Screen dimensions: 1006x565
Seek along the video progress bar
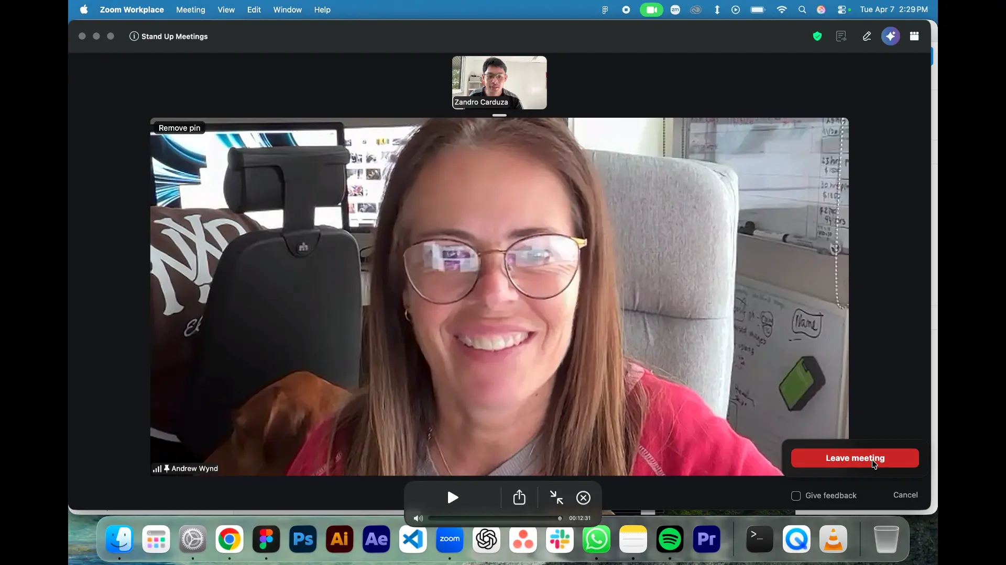coord(495,518)
